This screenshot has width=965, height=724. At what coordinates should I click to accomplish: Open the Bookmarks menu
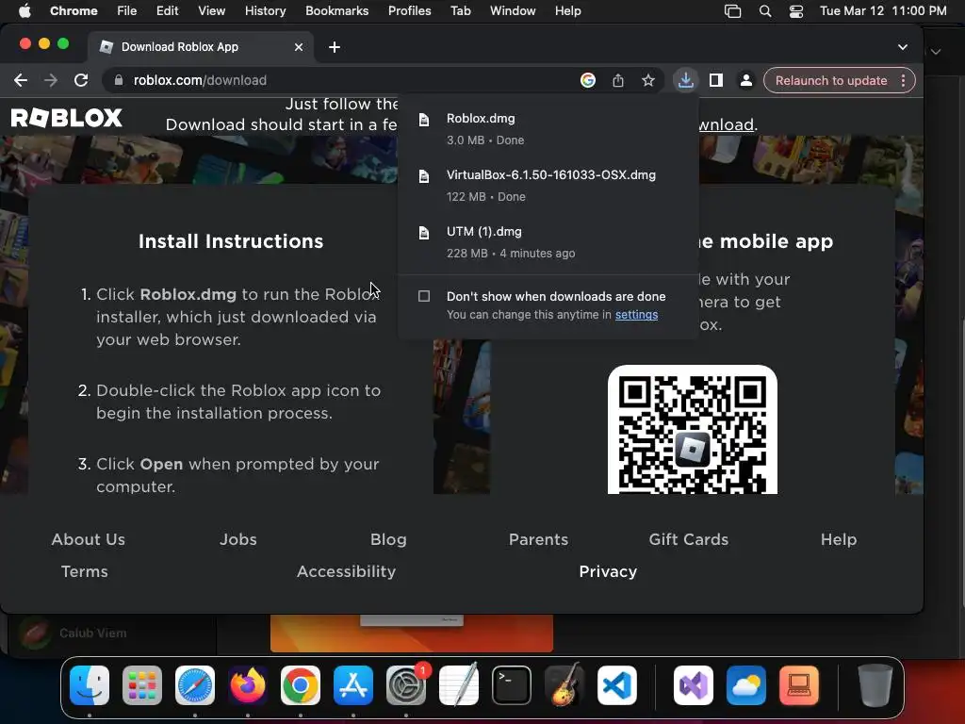click(336, 11)
